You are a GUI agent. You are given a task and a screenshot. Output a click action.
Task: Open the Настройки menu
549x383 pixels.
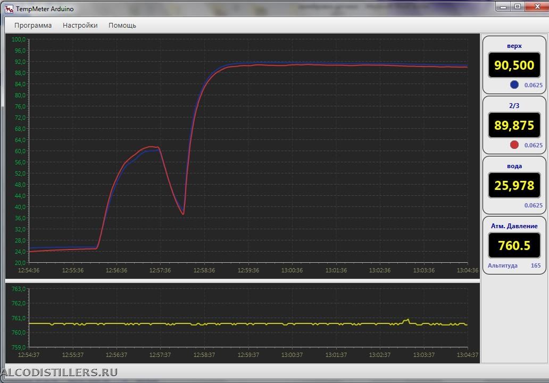[x=80, y=25]
